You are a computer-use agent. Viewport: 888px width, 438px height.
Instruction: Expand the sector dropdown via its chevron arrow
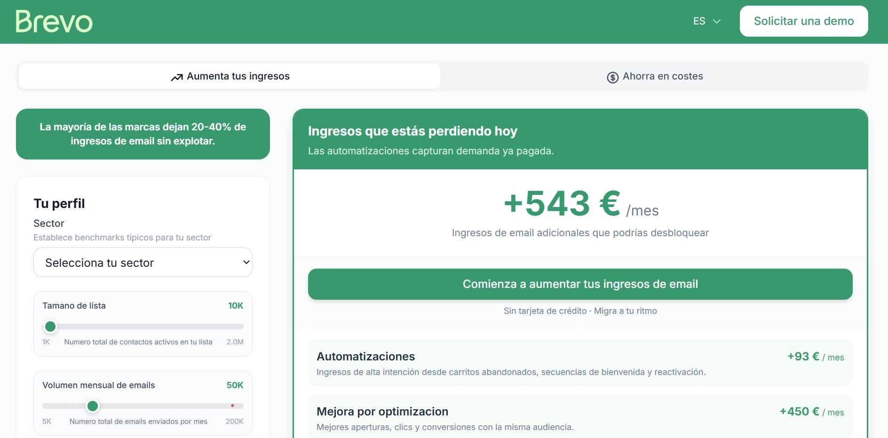(x=246, y=262)
